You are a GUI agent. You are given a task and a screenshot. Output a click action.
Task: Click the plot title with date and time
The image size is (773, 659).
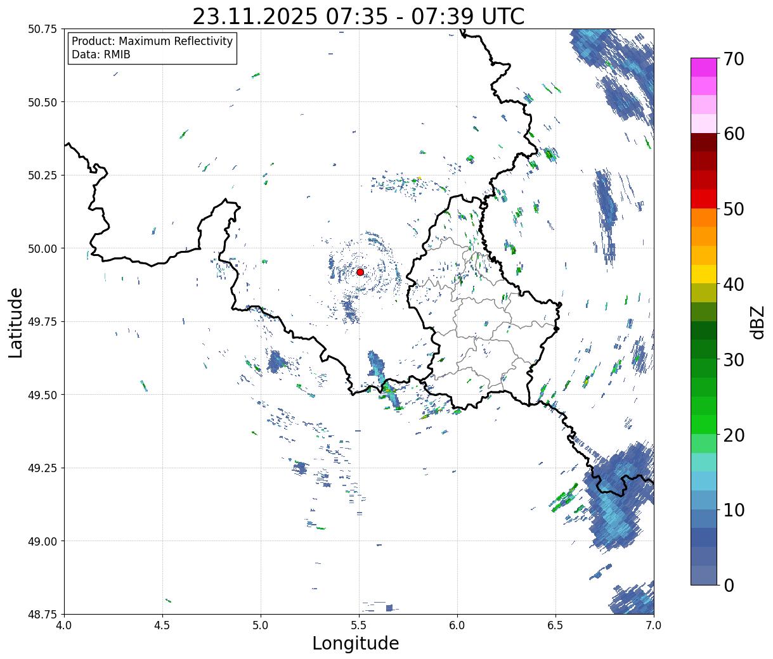358,16
